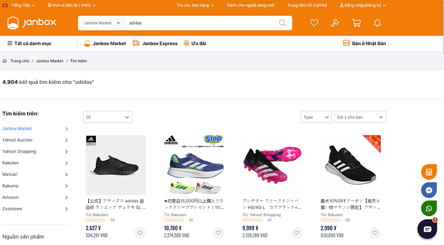Open Dành cho người dùng mới link
This screenshot has width=444, height=245.
click(250, 5)
